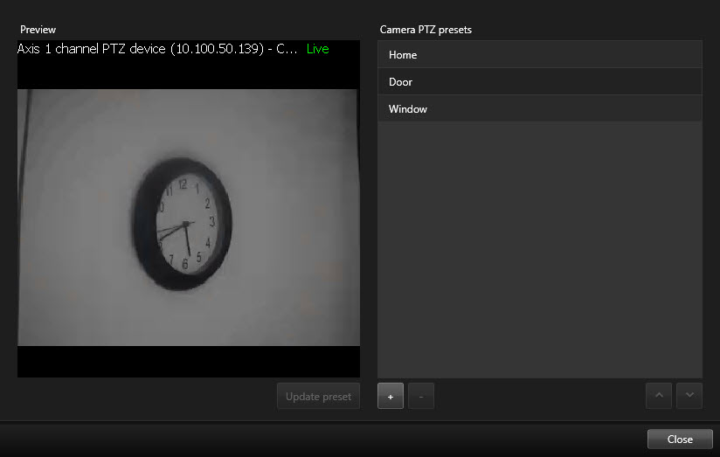Click white wall right of the clock

[x=293, y=218]
